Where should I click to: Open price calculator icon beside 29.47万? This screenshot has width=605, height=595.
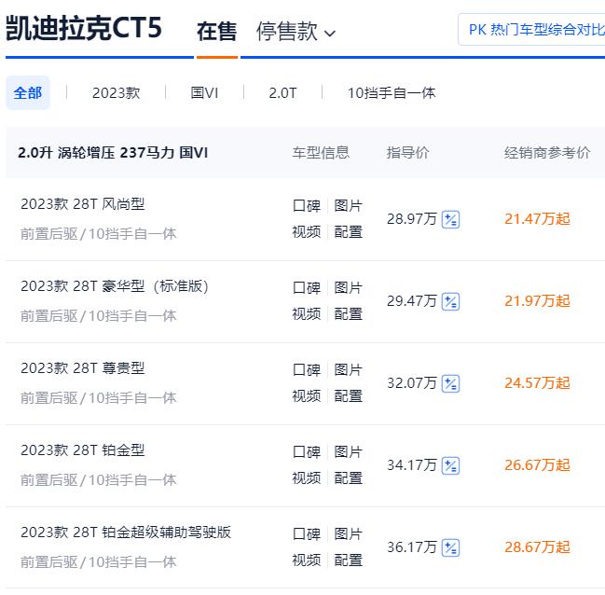point(450,301)
